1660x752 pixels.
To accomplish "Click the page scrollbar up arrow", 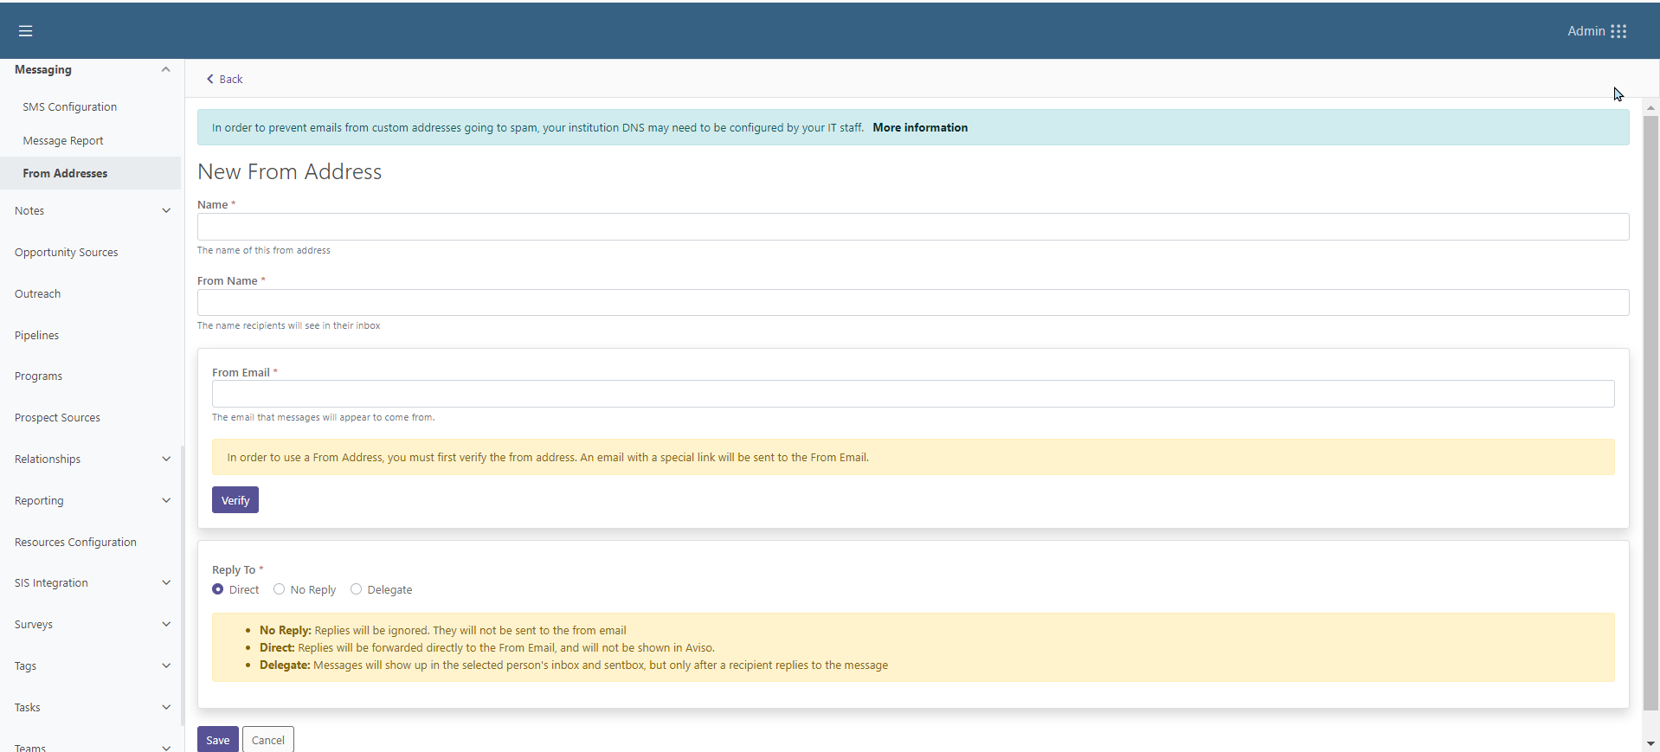I will click(1650, 108).
